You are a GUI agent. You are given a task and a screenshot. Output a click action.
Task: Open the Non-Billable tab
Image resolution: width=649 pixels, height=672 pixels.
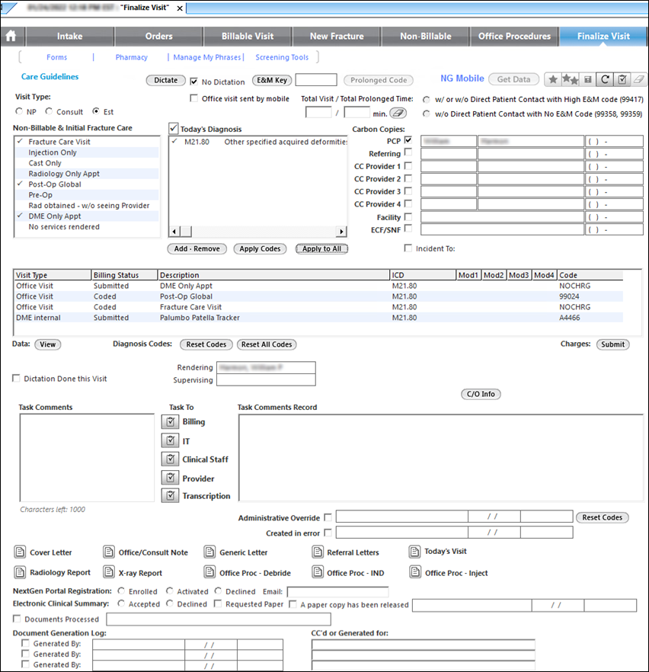tap(426, 37)
